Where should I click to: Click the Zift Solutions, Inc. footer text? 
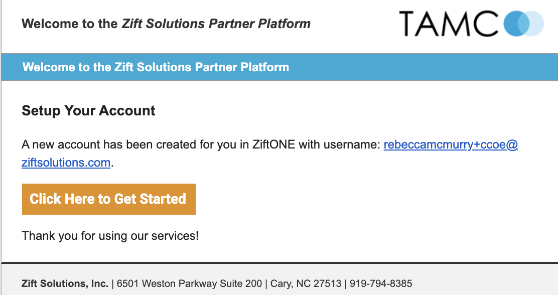pos(65,283)
